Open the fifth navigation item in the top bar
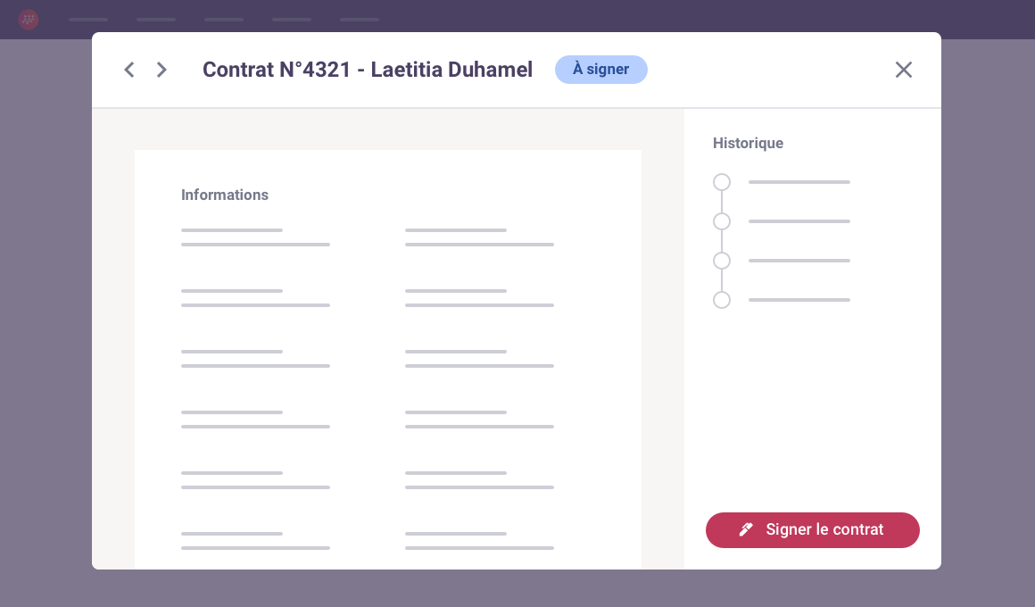 pyautogui.click(x=360, y=19)
